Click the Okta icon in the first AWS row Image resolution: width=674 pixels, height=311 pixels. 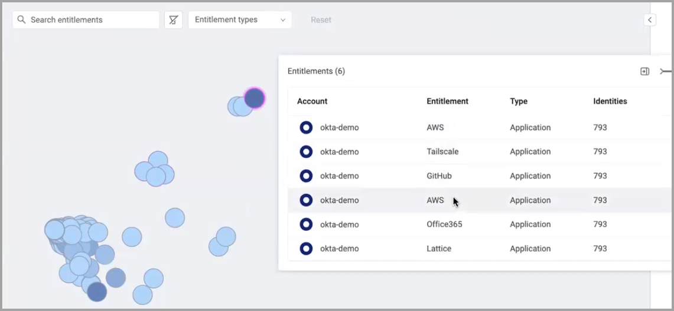(x=306, y=128)
